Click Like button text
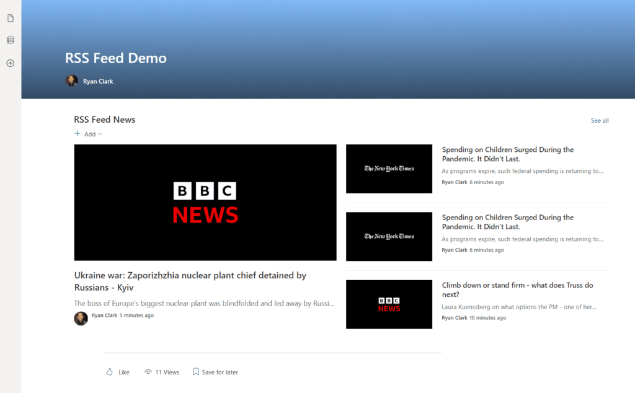The width and height of the screenshot is (635, 393). (x=124, y=373)
